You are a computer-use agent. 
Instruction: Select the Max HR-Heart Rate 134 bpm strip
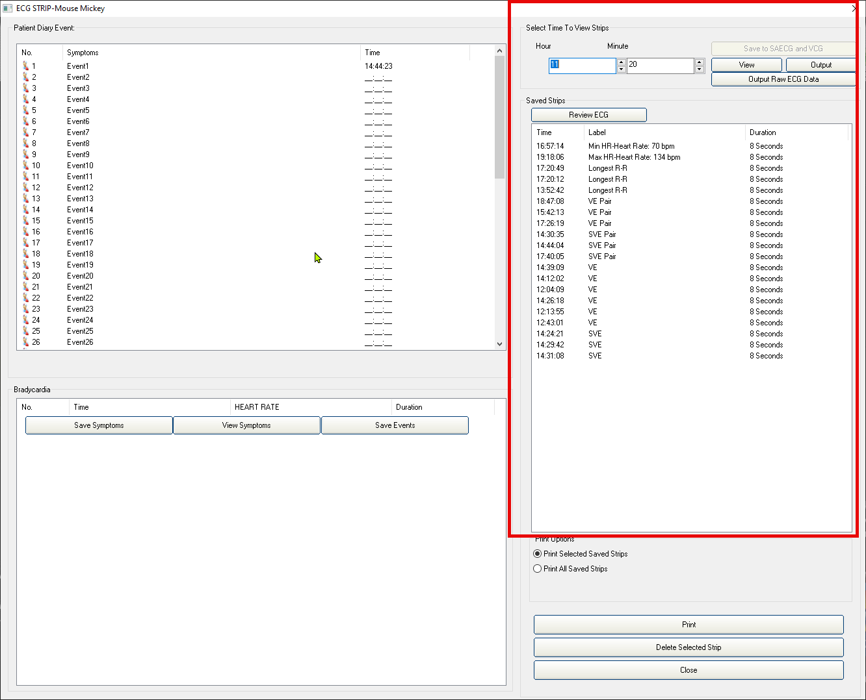pos(634,157)
